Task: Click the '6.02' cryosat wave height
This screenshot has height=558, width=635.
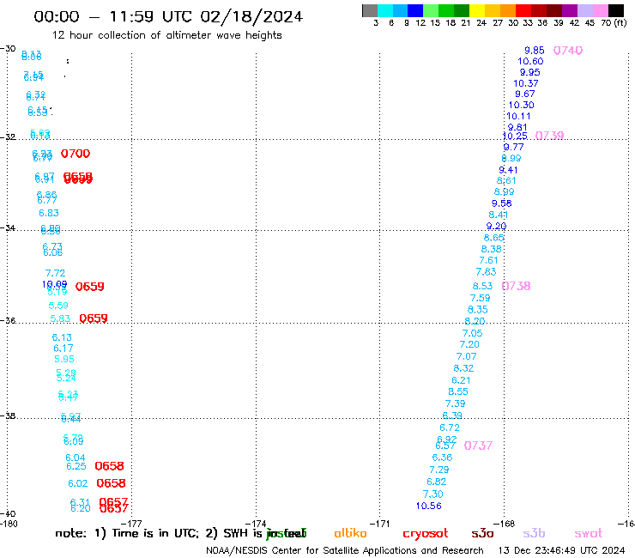Action: [x=78, y=484]
